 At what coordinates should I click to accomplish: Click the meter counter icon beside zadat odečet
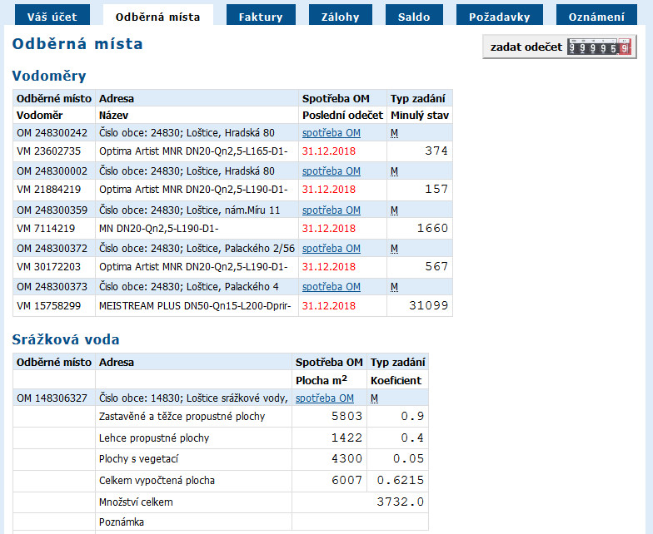tap(599, 47)
